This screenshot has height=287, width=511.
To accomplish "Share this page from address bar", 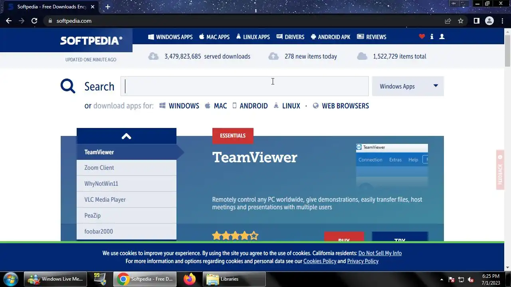I will (x=448, y=21).
